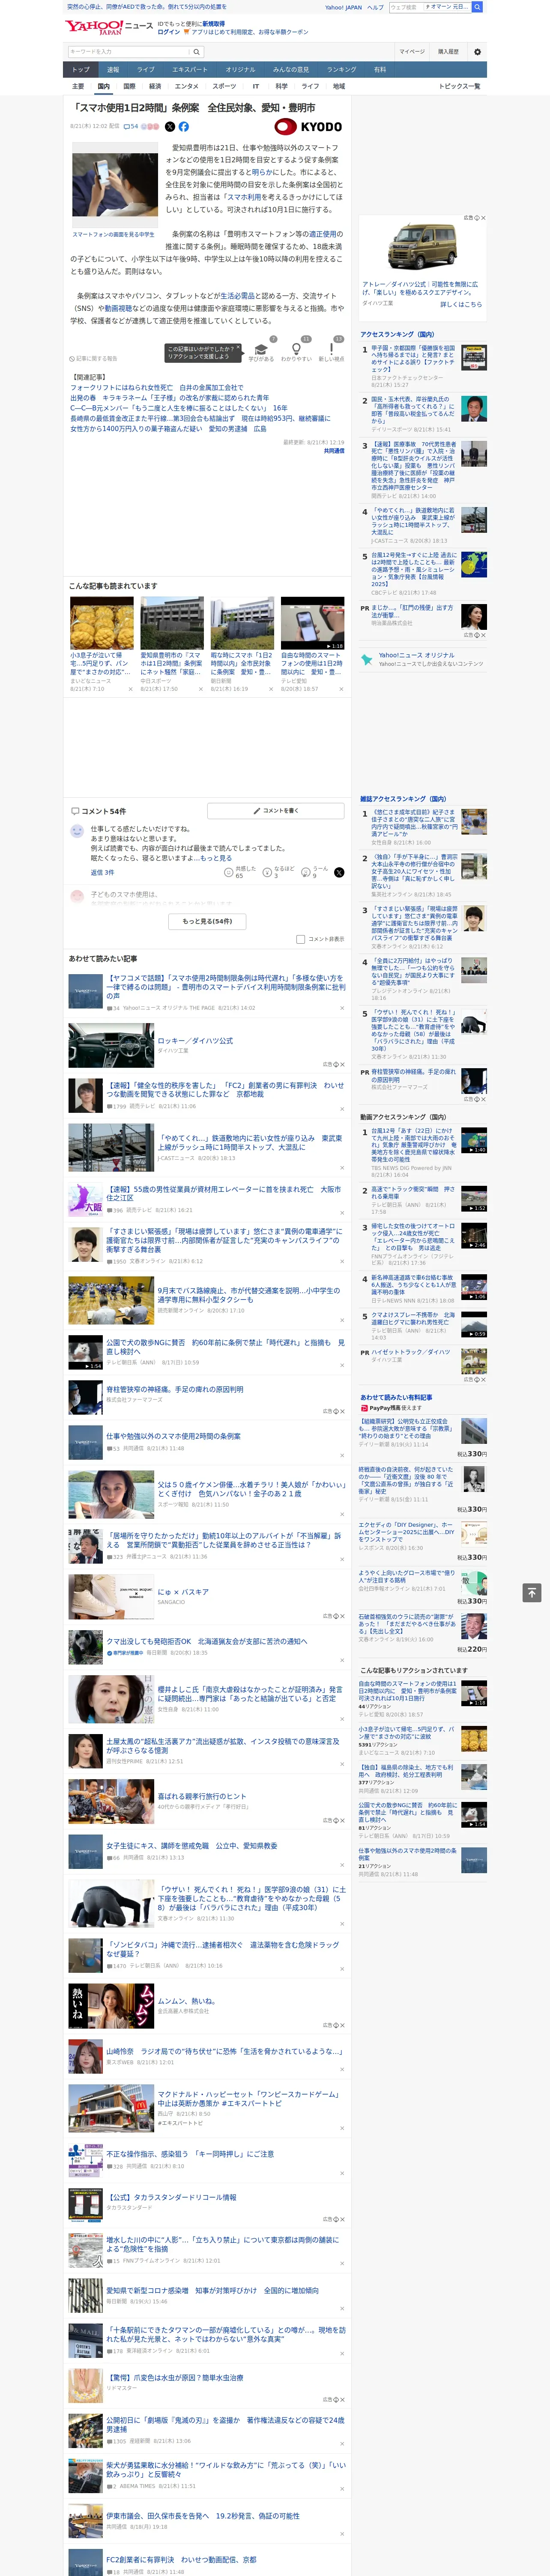Click the マイページ button
Viewport: 550px width, 2576px height.
tap(411, 52)
